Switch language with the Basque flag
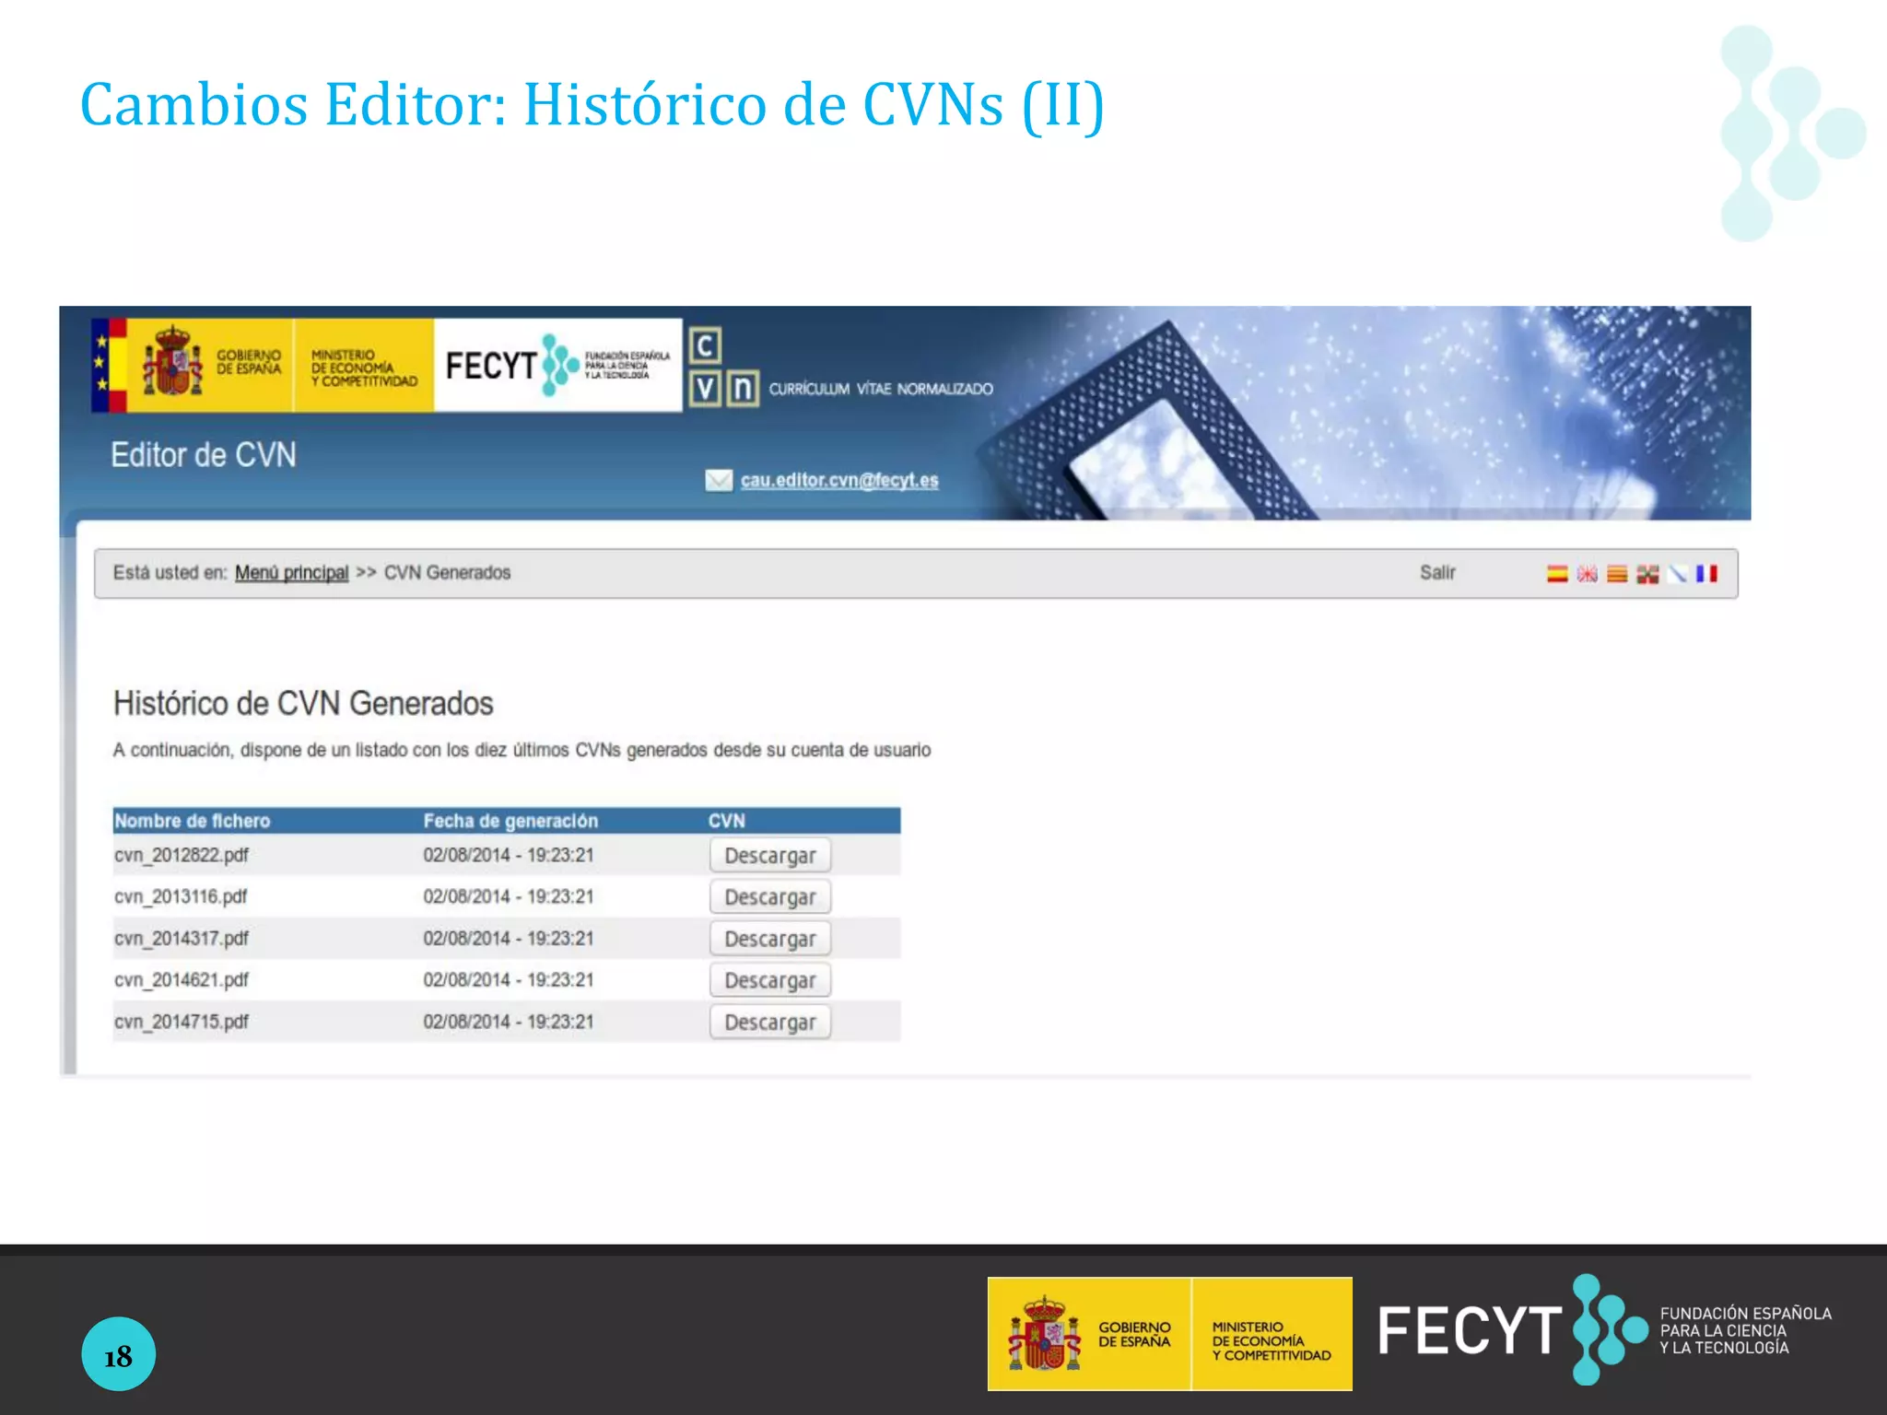 [1647, 574]
